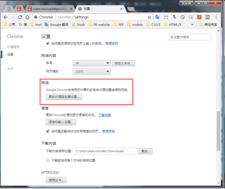
Task: Click the settings search field
Action: click(x=190, y=37)
